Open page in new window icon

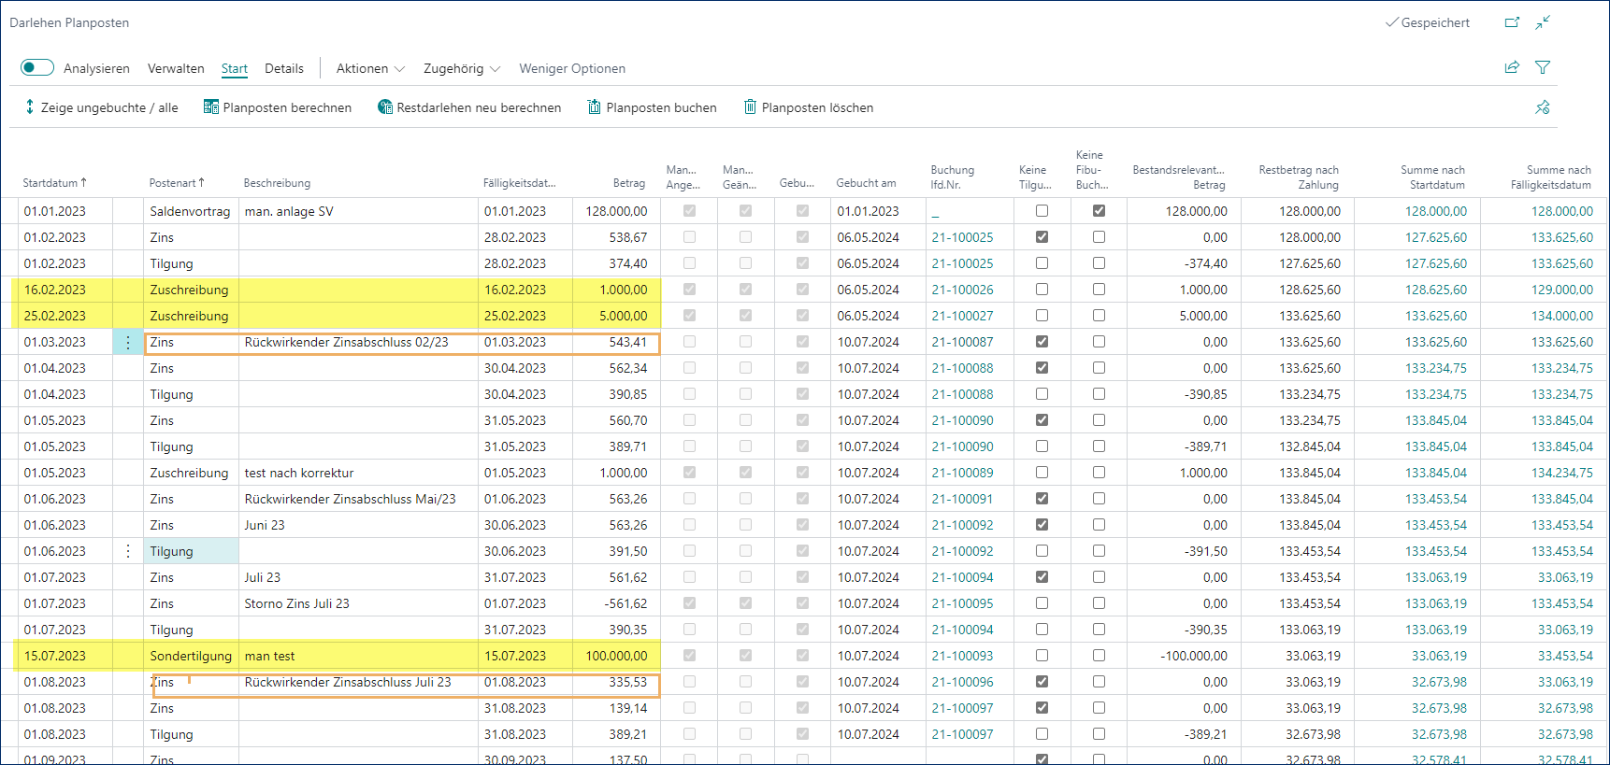[x=1512, y=22]
